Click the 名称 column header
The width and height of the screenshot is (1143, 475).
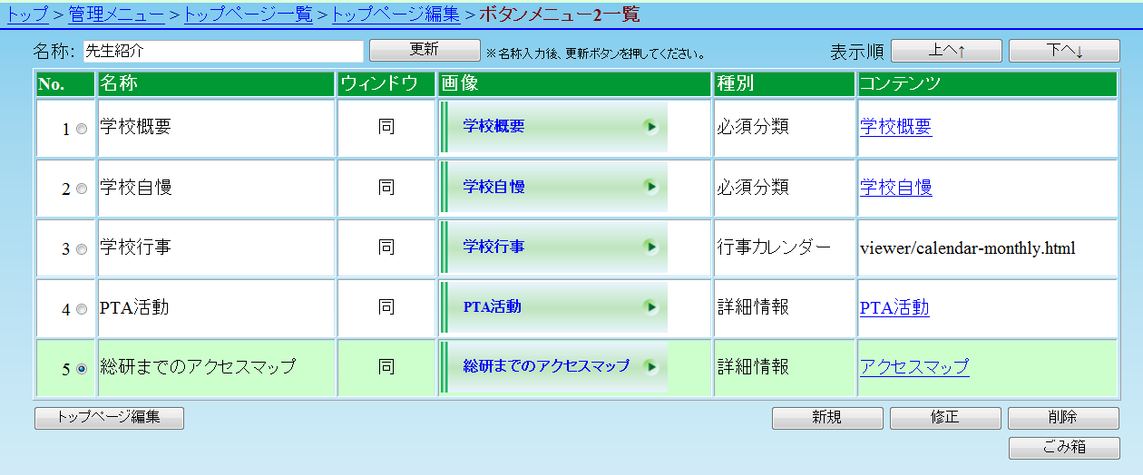(216, 84)
